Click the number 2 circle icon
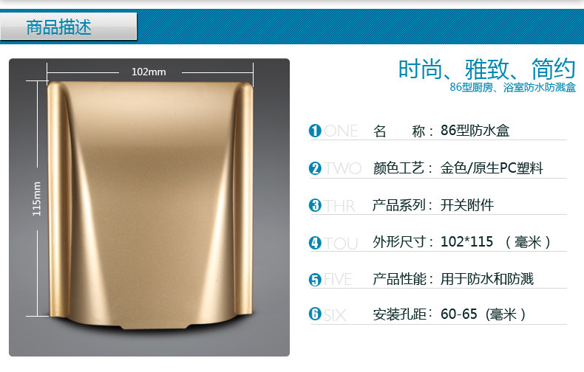 pos(315,168)
